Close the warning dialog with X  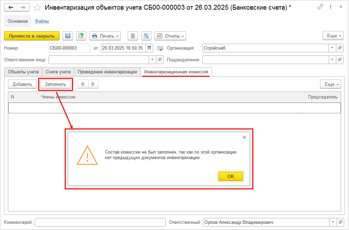pyautogui.click(x=244, y=137)
